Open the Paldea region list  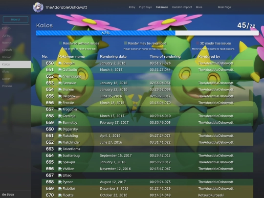click(x=15, y=86)
